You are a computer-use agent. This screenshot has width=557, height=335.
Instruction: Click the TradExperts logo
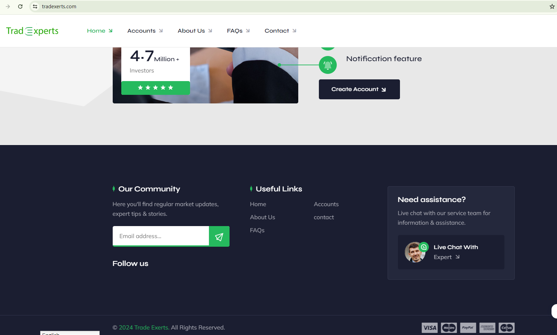click(x=32, y=31)
